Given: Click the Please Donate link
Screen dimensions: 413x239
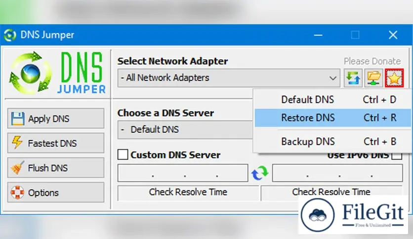Looking at the screenshot, I should 372,61.
